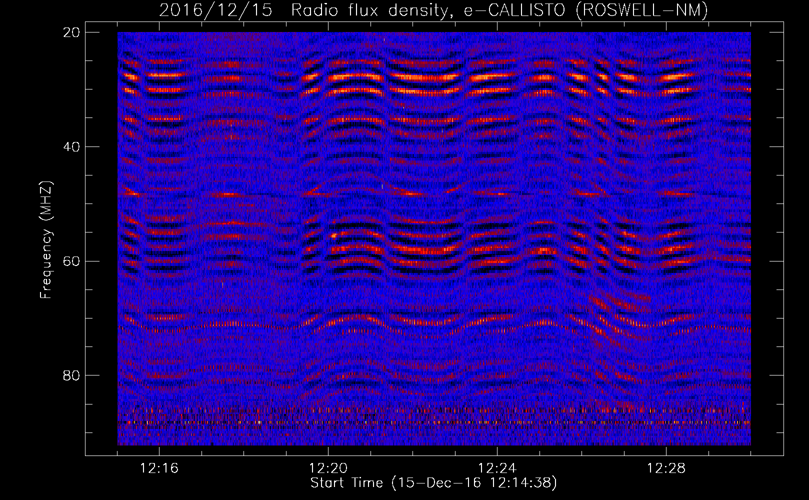
Task: Click the 40 frequency tick label
Action: 71,147
